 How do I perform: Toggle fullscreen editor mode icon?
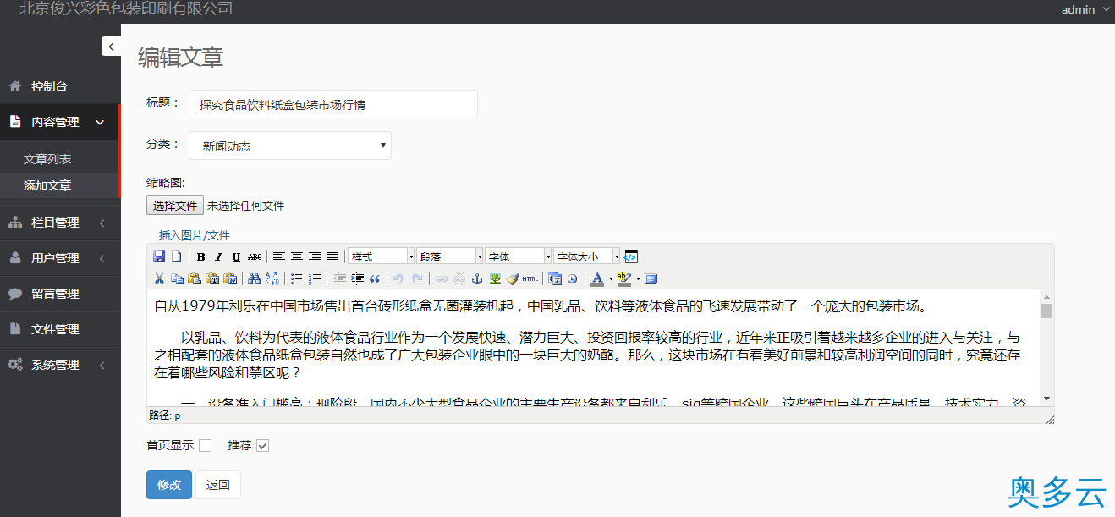[651, 278]
